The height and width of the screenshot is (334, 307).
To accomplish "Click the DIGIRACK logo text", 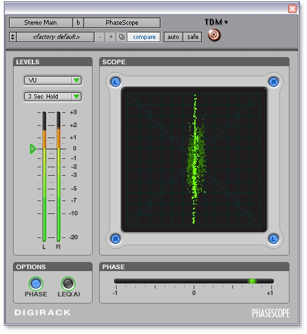I will 43,313.
